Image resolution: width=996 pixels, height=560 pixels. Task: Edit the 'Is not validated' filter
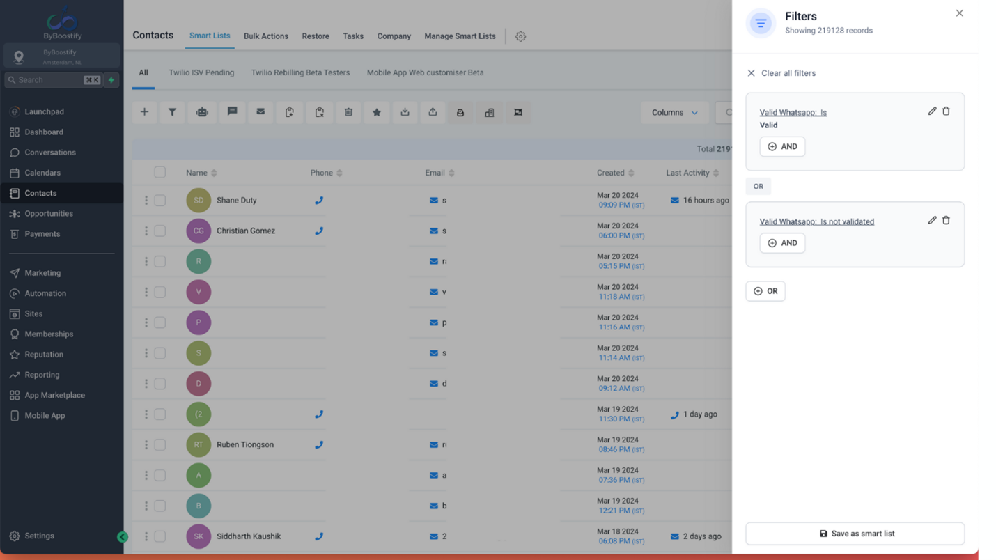[932, 221]
